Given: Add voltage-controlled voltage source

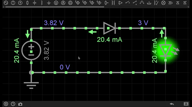Looking at the screenshot, I should (x=78, y=3).
